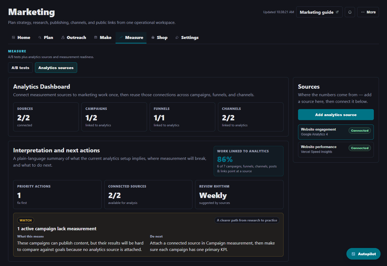Click '1 active campaign lack measurement' heading
The width and height of the screenshot is (387, 266).
coord(57,229)
